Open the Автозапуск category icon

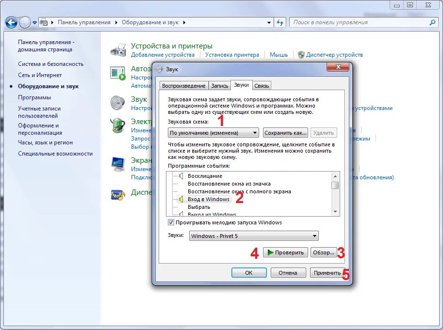coord(118,73)
